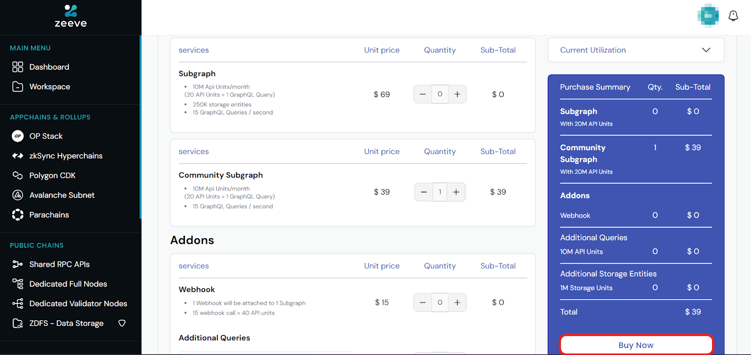Click the Dedicated Full Nodes icon

pos(18,284)
